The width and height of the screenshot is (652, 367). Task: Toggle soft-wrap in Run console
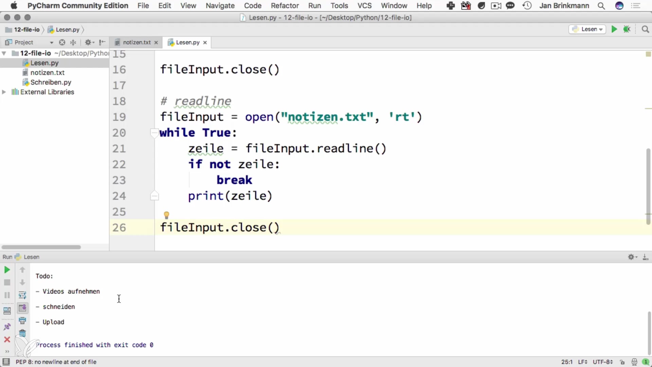[22, 295]
